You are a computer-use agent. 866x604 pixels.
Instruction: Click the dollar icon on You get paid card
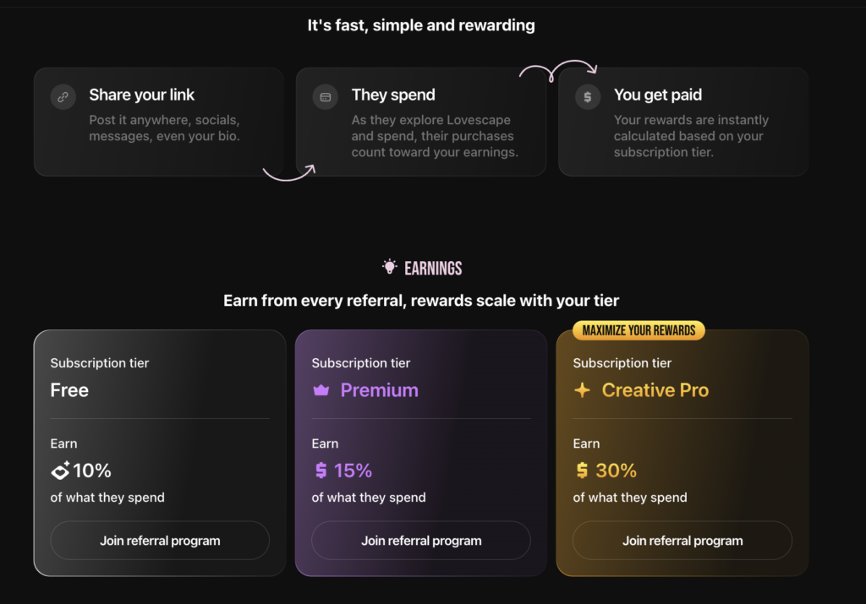[x=587, y=96]
